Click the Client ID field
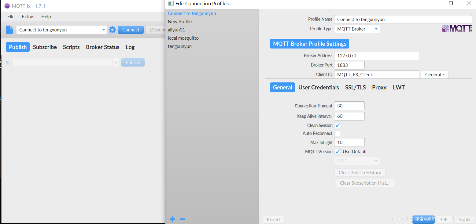The width and height of the screenshot is (476, 224). point(376,74)
